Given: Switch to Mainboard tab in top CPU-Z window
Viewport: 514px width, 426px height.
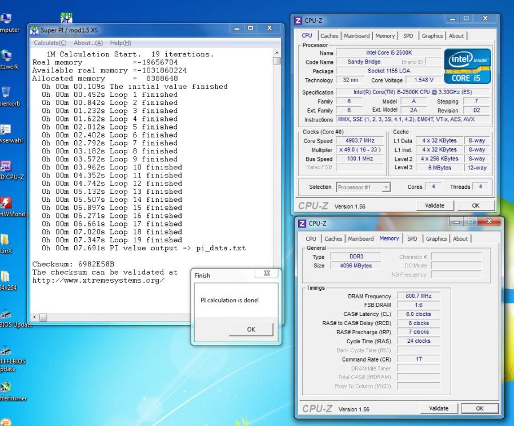Looking at the screenshot, I should tap(356, 36).
